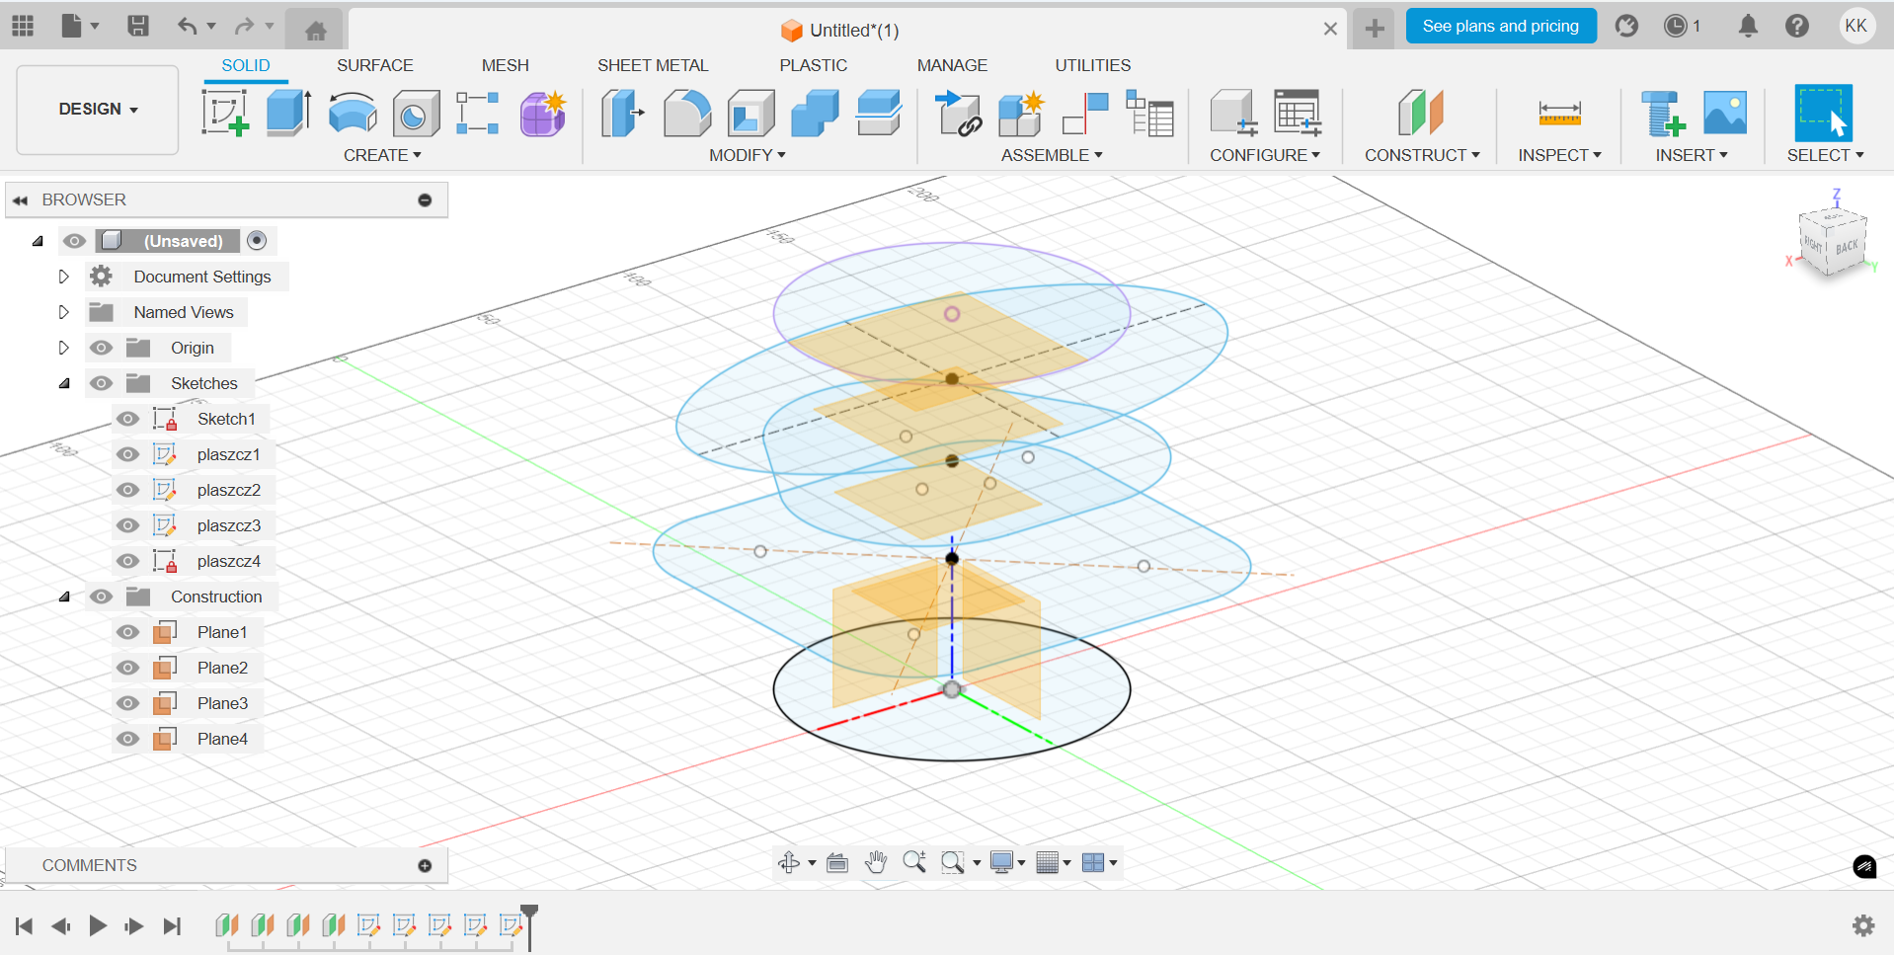Select the Insert Derive assemble icon
The height and width of the screenshot is (955, 1894).
tap(958, 113)
